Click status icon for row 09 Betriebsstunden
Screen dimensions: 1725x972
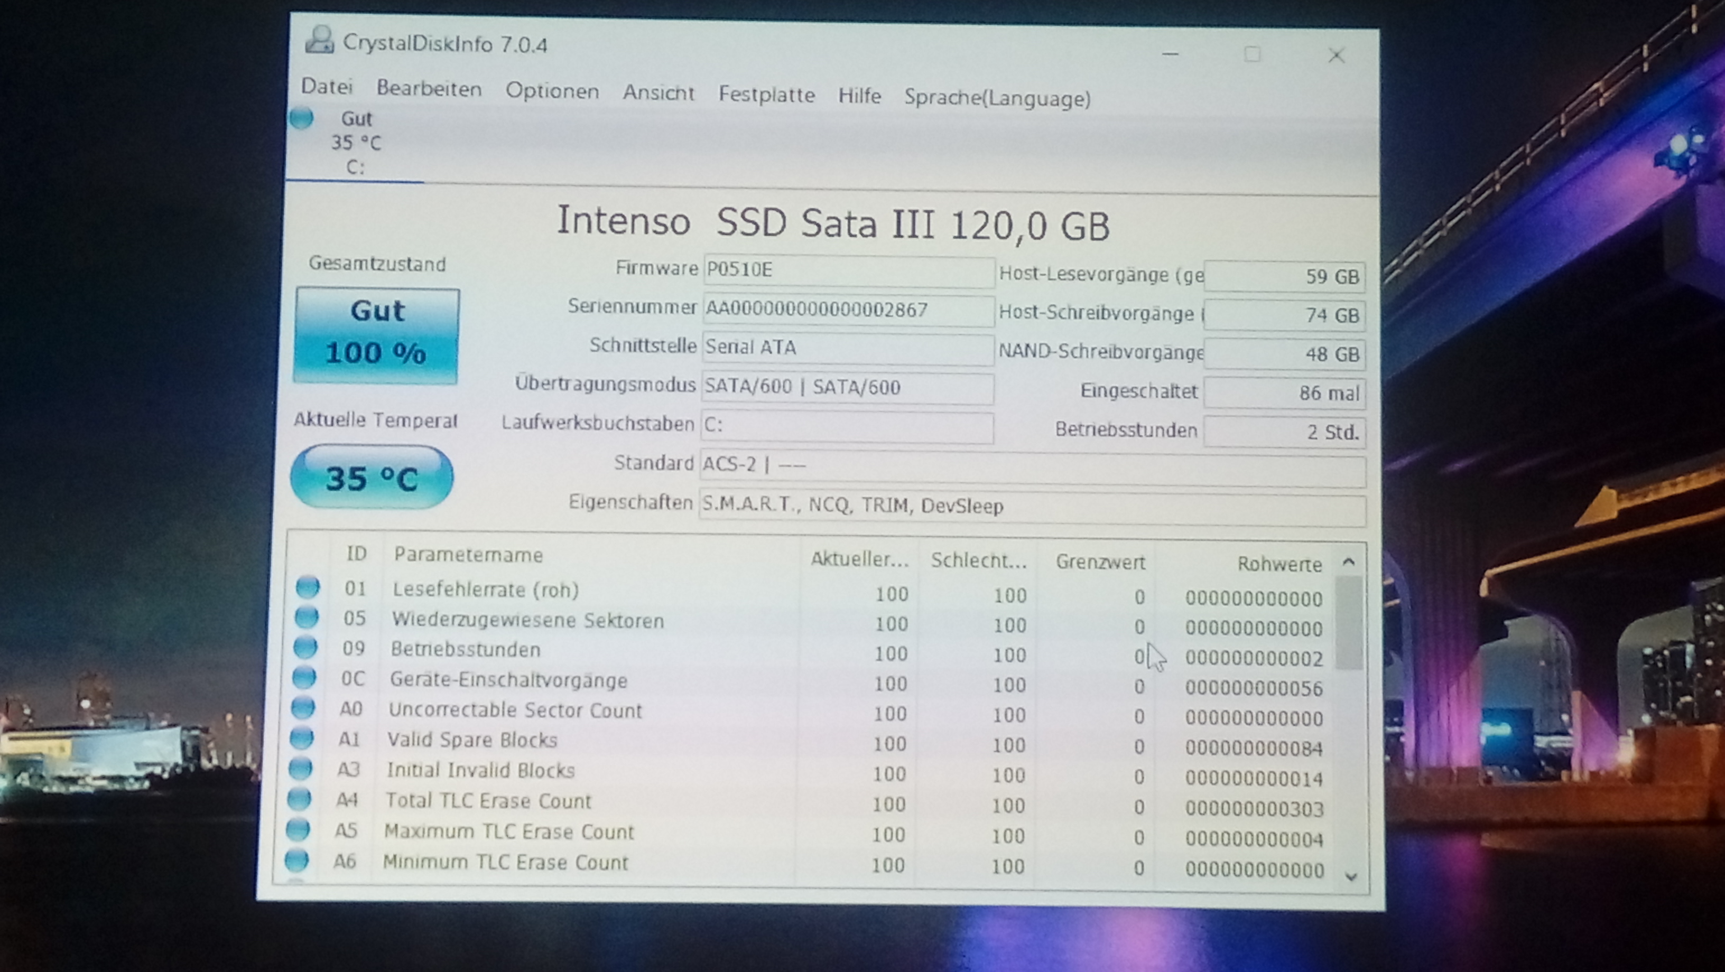(305, 647)
